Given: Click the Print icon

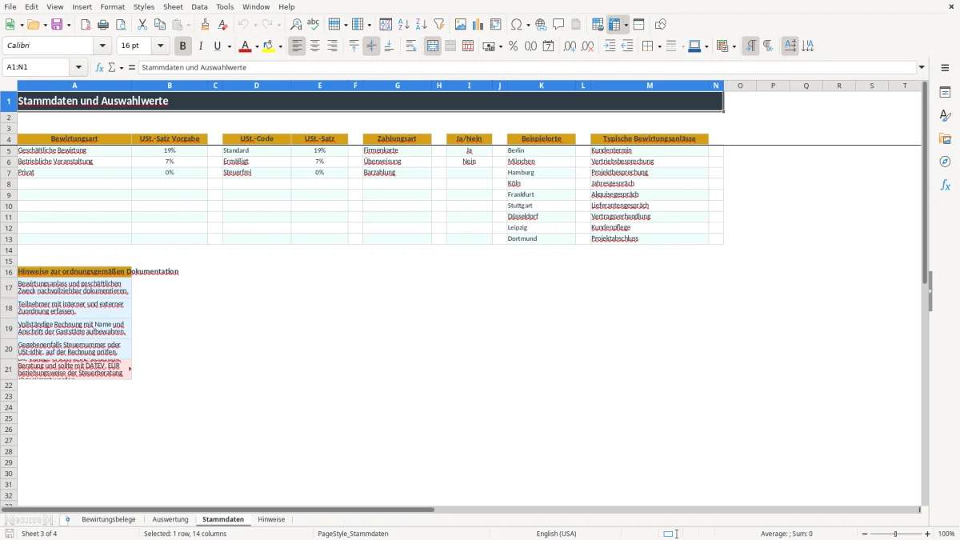Looking at the screenshot, I should coord(103,25).
